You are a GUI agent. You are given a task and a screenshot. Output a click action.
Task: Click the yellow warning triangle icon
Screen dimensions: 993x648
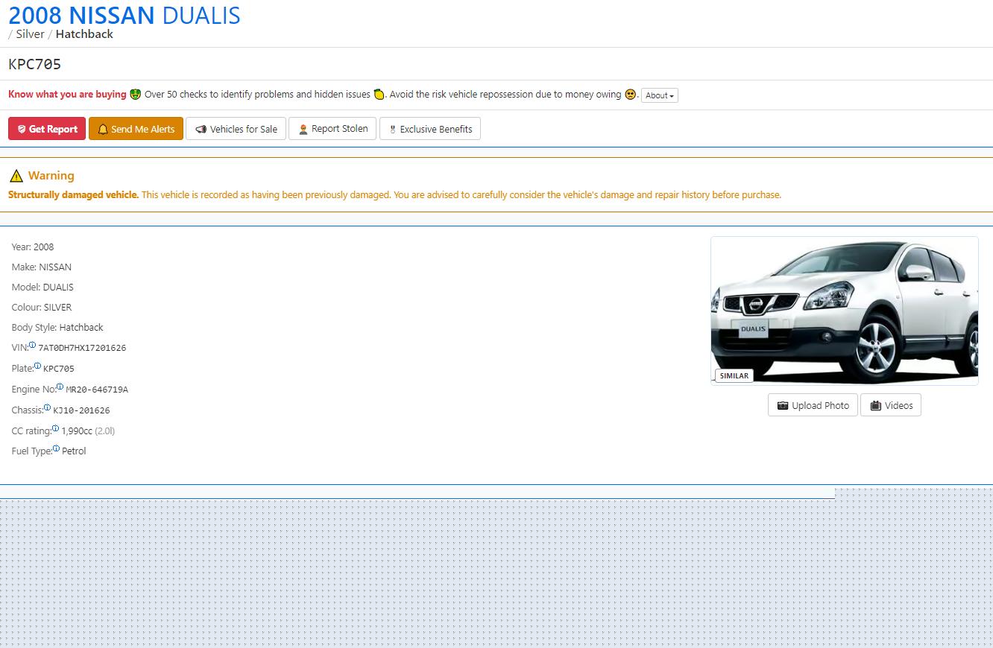pos(16,176)
